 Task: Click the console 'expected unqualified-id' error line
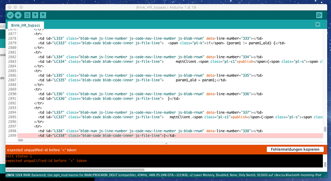(46, 161)
